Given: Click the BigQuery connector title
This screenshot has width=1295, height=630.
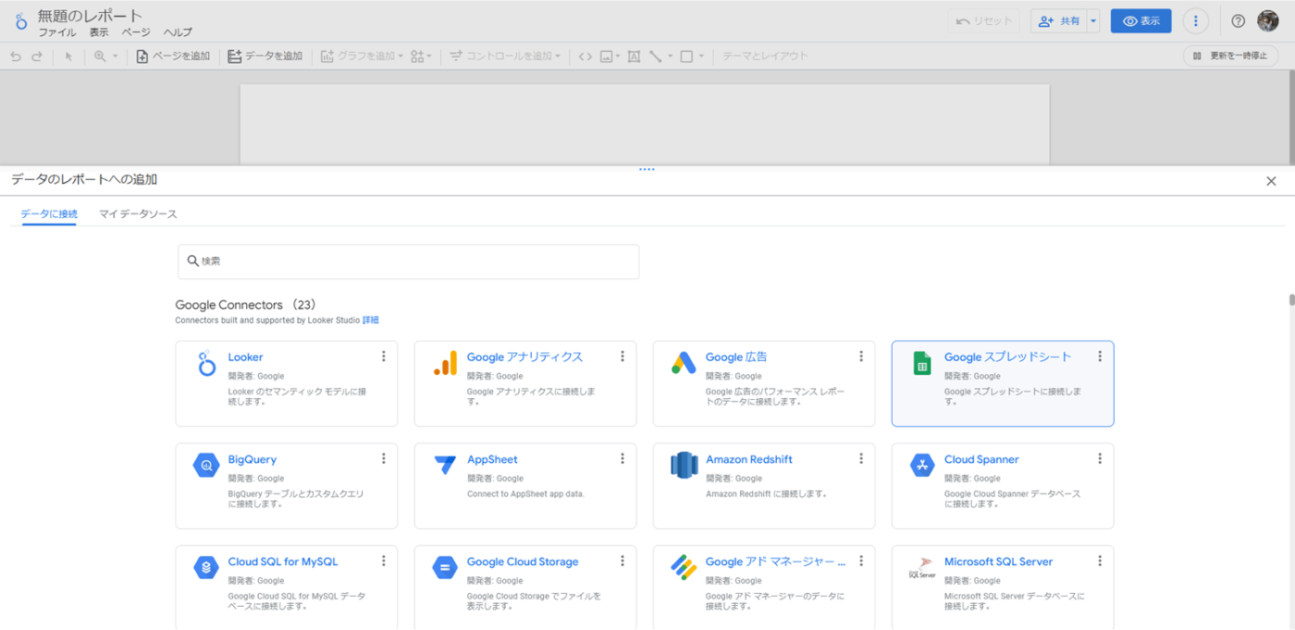Looking at the screenshot, I should (x=253, y=459).
